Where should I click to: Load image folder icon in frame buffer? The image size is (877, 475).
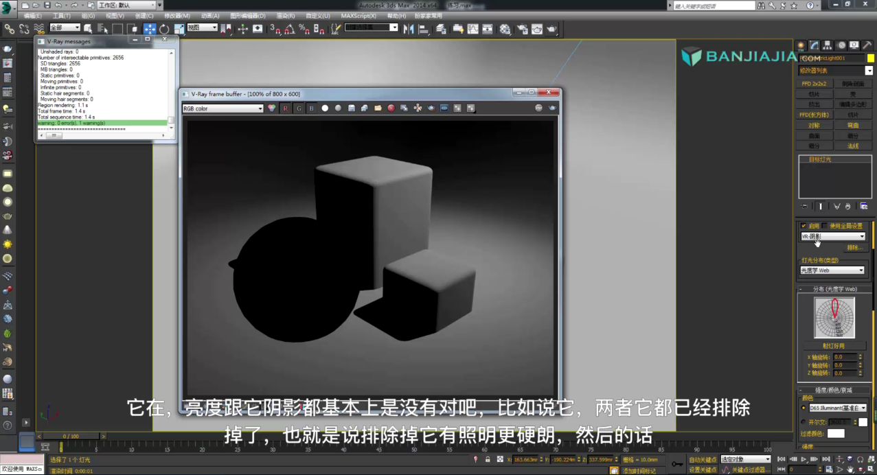coord(378,108)
